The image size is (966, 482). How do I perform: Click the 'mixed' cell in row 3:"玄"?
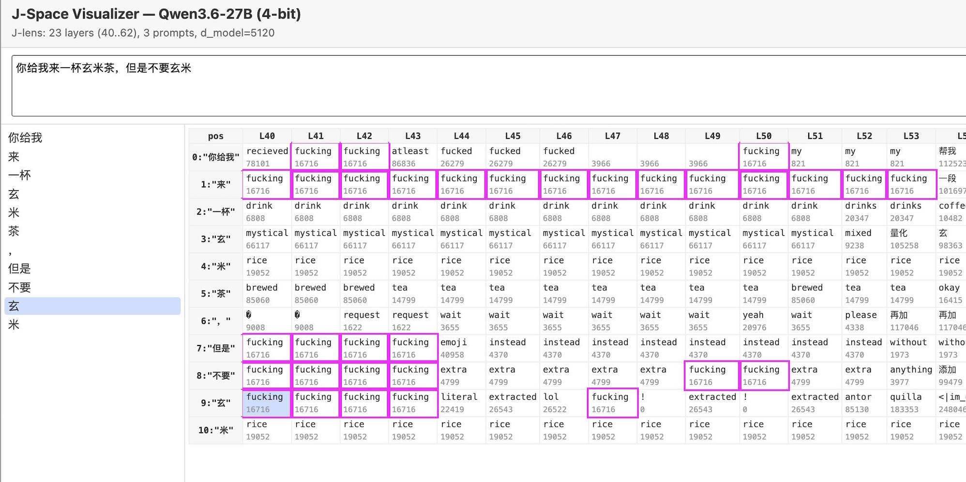(864, 239)
